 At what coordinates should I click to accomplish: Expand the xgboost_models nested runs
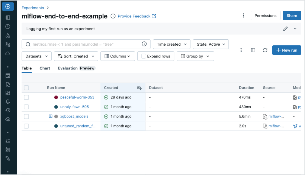click(50, 116)
